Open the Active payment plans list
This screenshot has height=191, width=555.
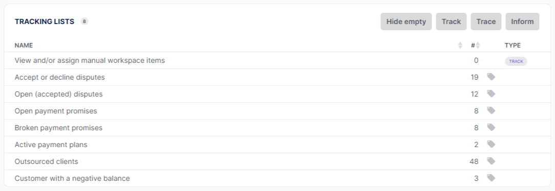point(51,145)
